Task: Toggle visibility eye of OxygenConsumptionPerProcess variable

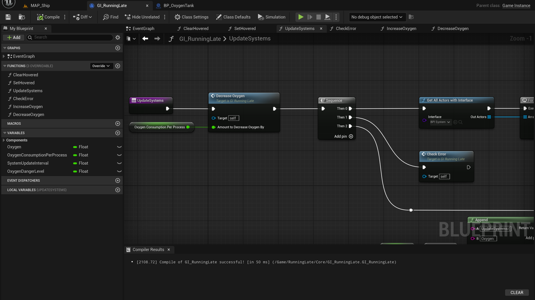Action: [x=119, y=155]
